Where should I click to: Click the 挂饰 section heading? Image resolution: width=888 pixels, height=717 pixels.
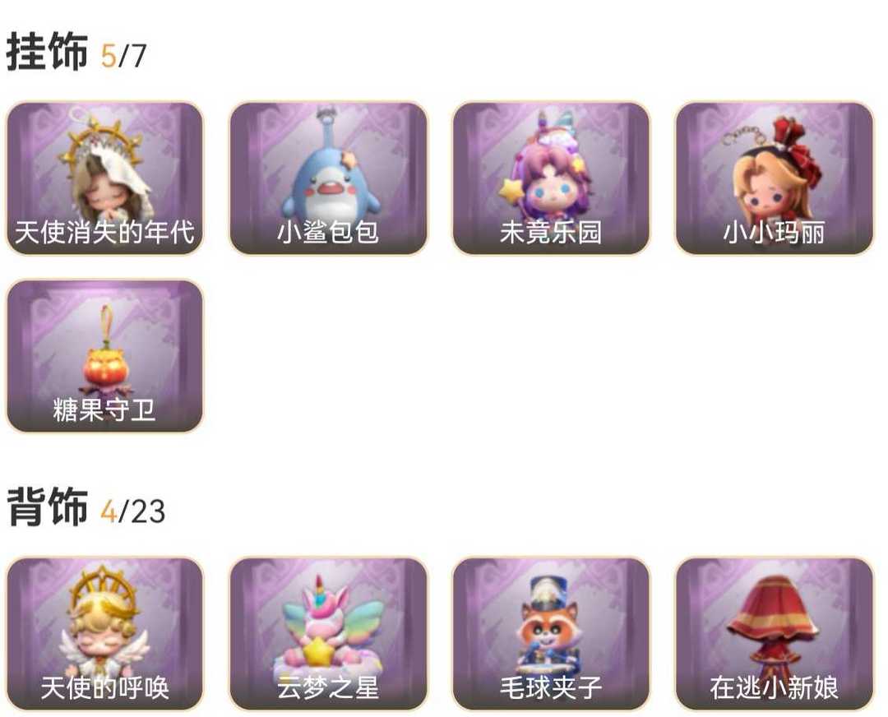coord(47,52)
